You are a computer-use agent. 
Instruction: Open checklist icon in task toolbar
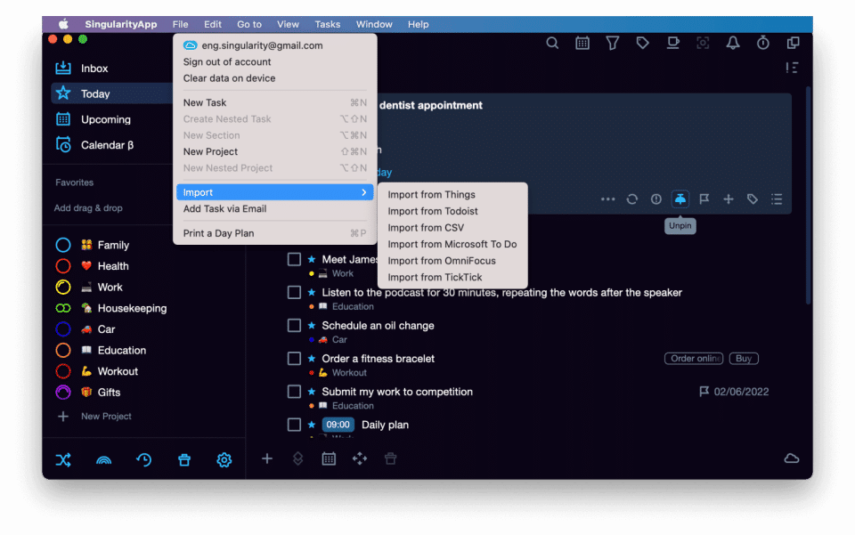tap(777, 199)
